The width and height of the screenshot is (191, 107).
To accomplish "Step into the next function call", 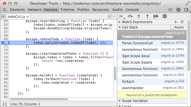I will (x=139, y=16).
